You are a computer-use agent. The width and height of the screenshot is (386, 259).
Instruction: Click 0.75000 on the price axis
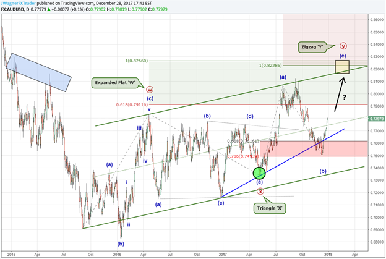tap(377, 156)
